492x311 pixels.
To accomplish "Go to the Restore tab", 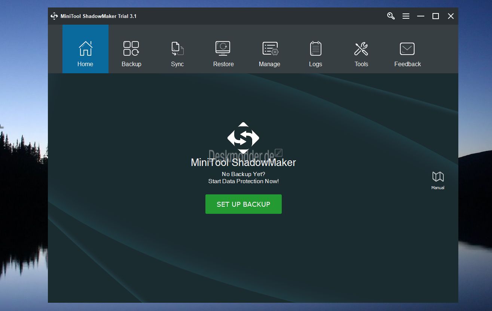I will coord(223,49).
